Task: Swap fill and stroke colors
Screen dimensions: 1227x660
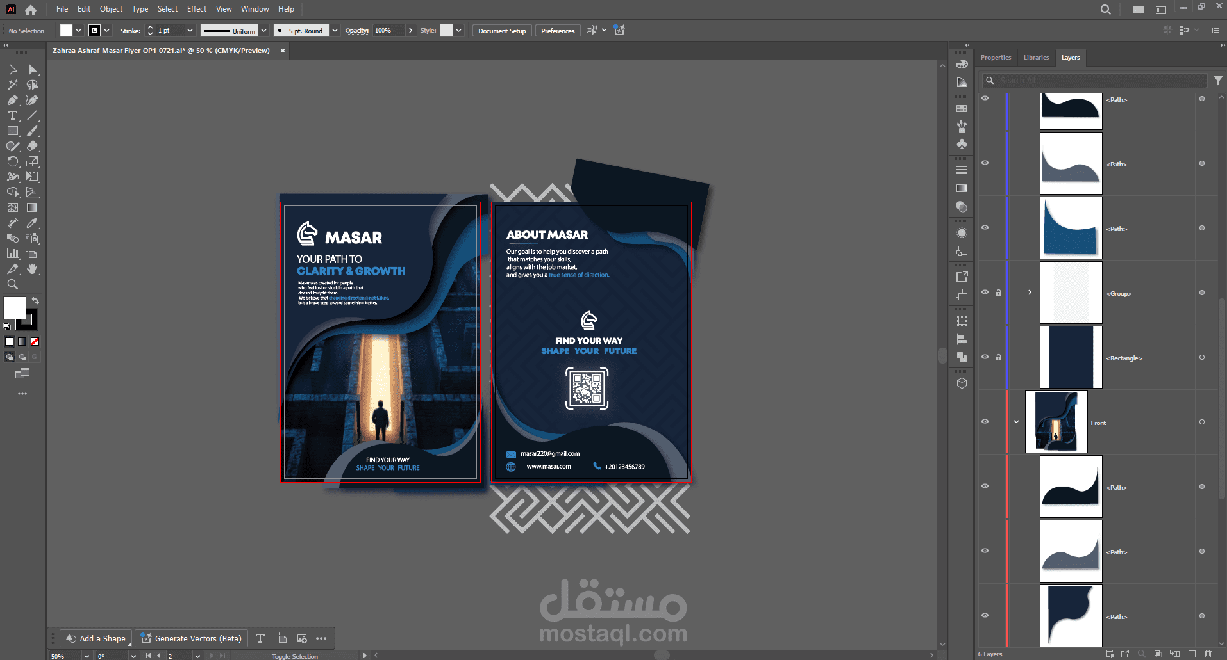Action: [x=36, y=300]
